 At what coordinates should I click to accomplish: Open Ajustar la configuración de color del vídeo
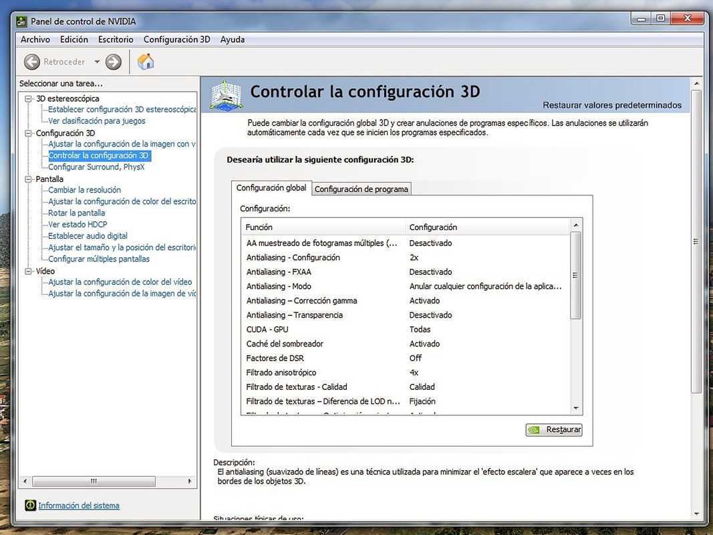coord(120,282)
